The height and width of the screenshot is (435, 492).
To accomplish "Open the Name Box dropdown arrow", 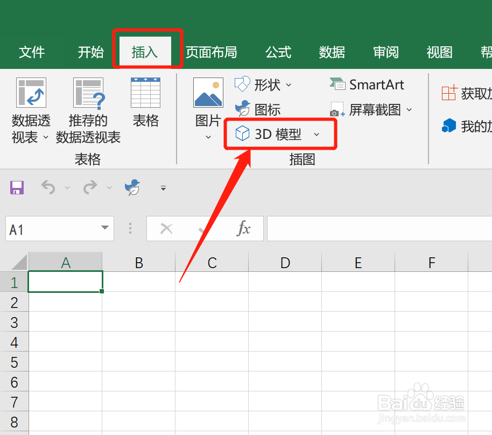I will coord(106,228).
